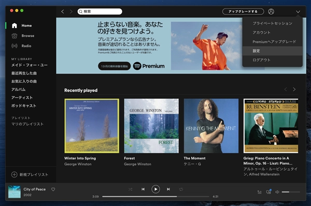Open The Moment album cover
311x206 pixels.
[x=211, y=126]
